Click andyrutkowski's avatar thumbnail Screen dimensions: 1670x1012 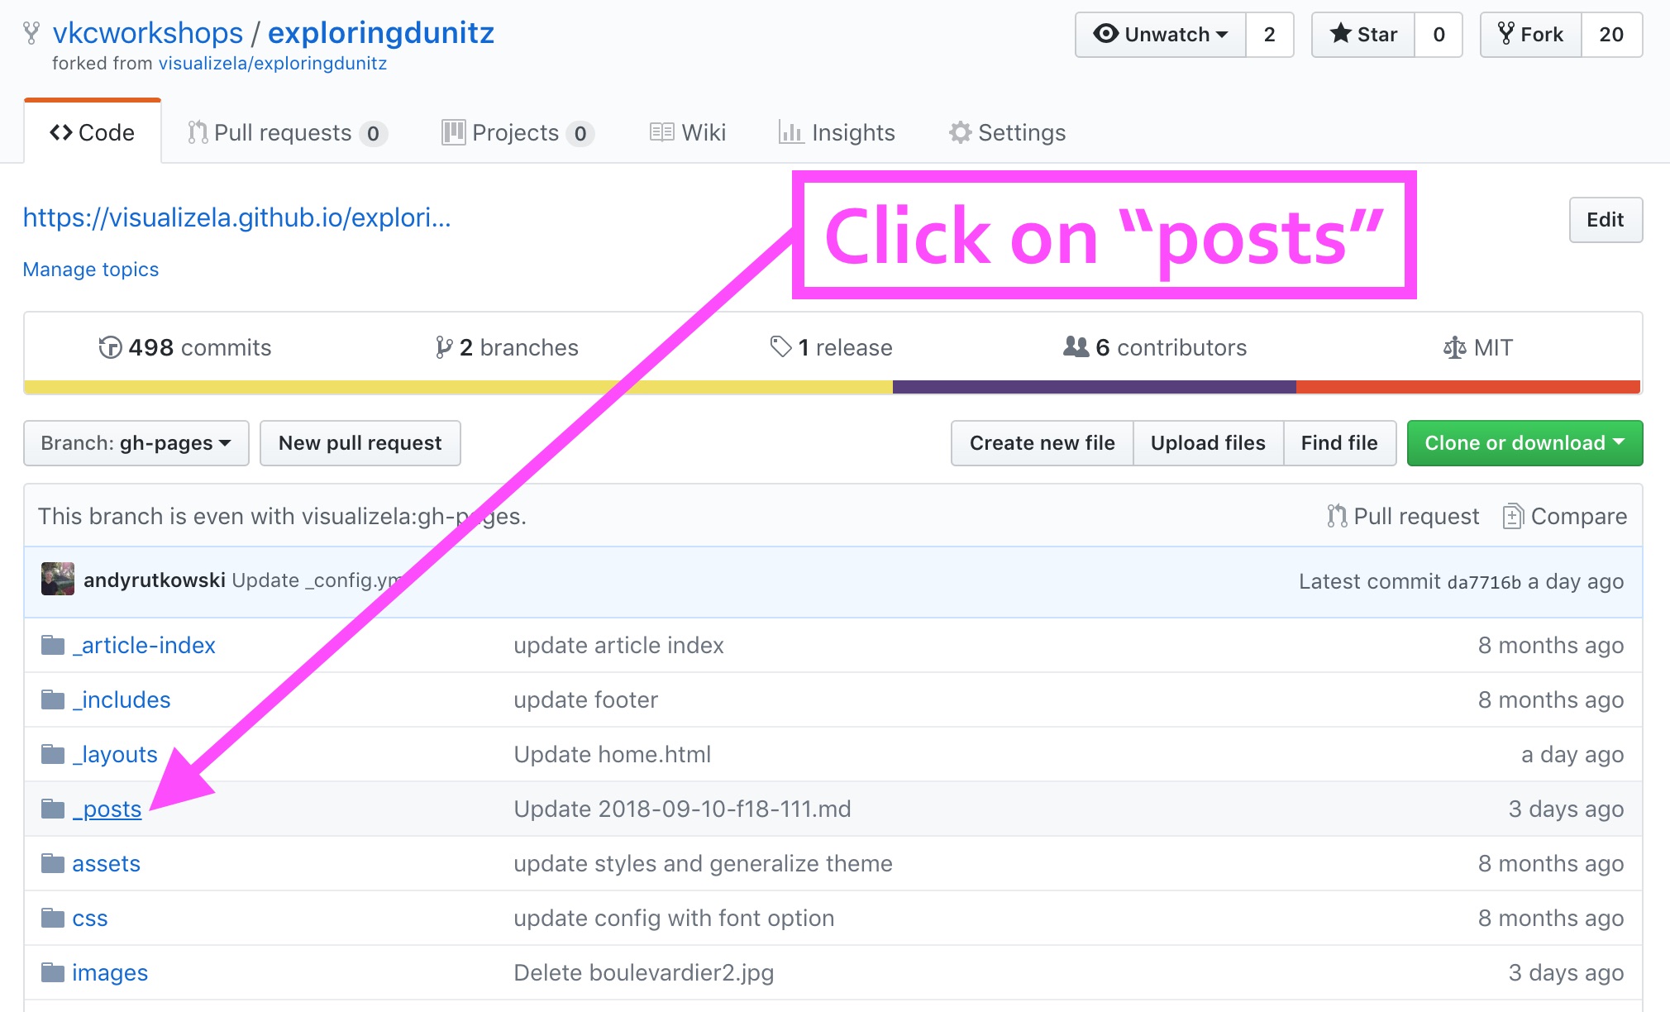point(58,580)
